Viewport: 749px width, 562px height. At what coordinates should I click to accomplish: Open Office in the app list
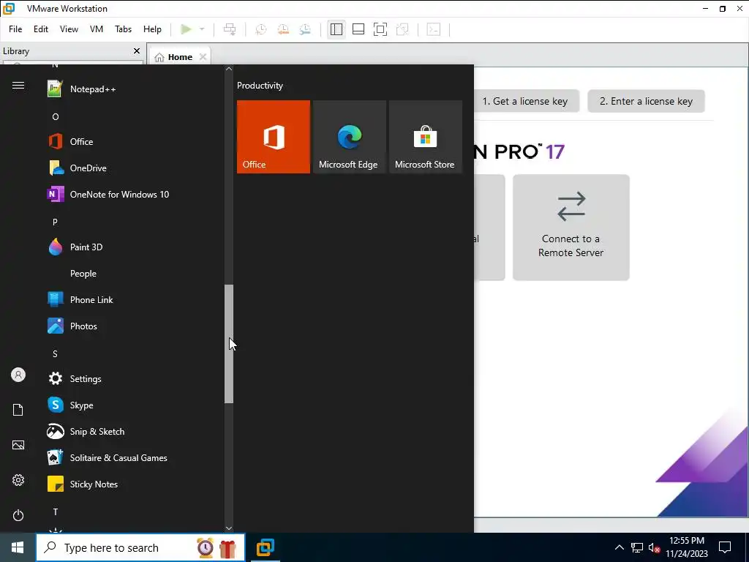tap(134, 141)
